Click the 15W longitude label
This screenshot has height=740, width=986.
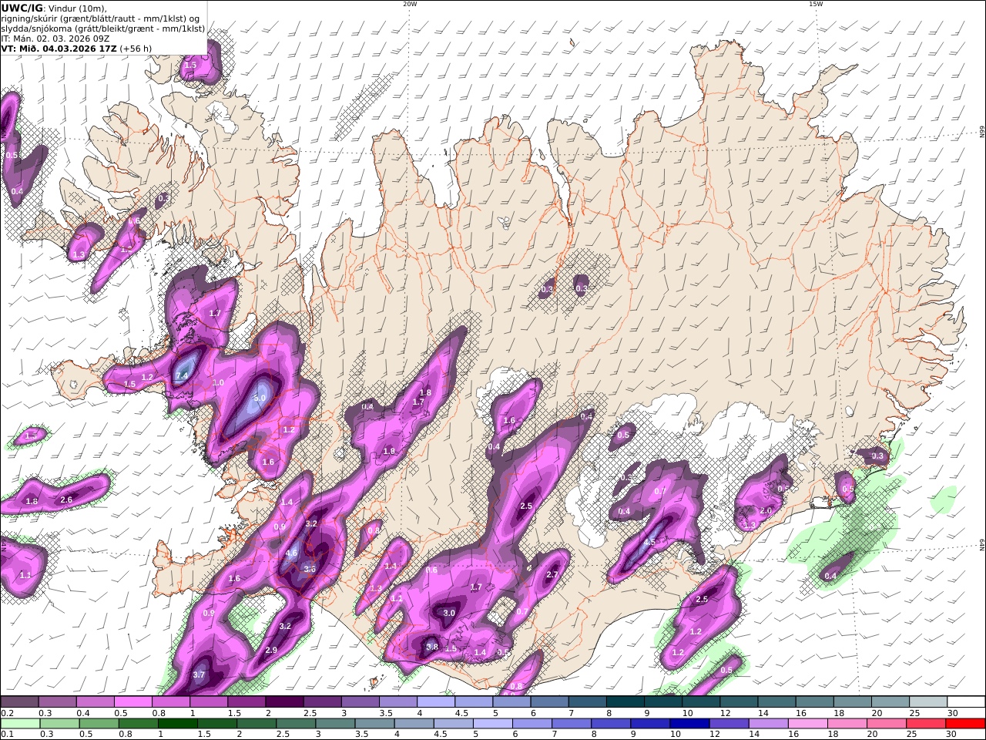(816, 4)
